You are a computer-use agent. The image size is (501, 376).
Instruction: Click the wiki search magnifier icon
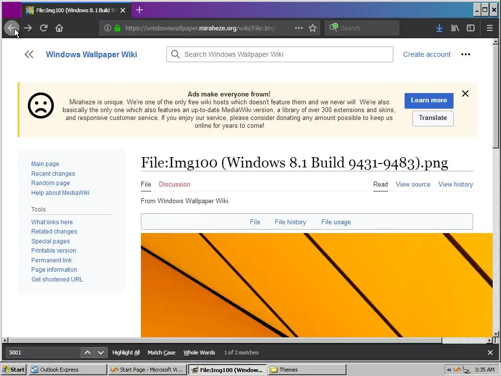(176, 54)
